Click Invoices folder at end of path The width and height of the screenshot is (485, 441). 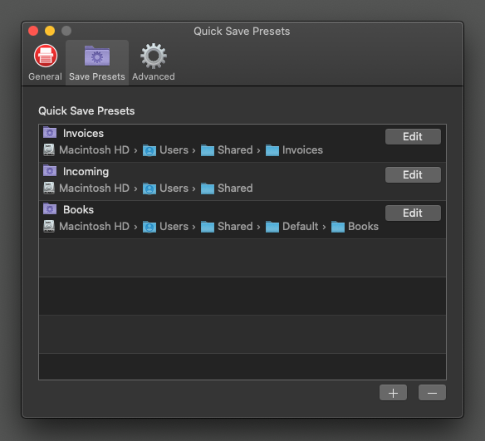(294, 150)
